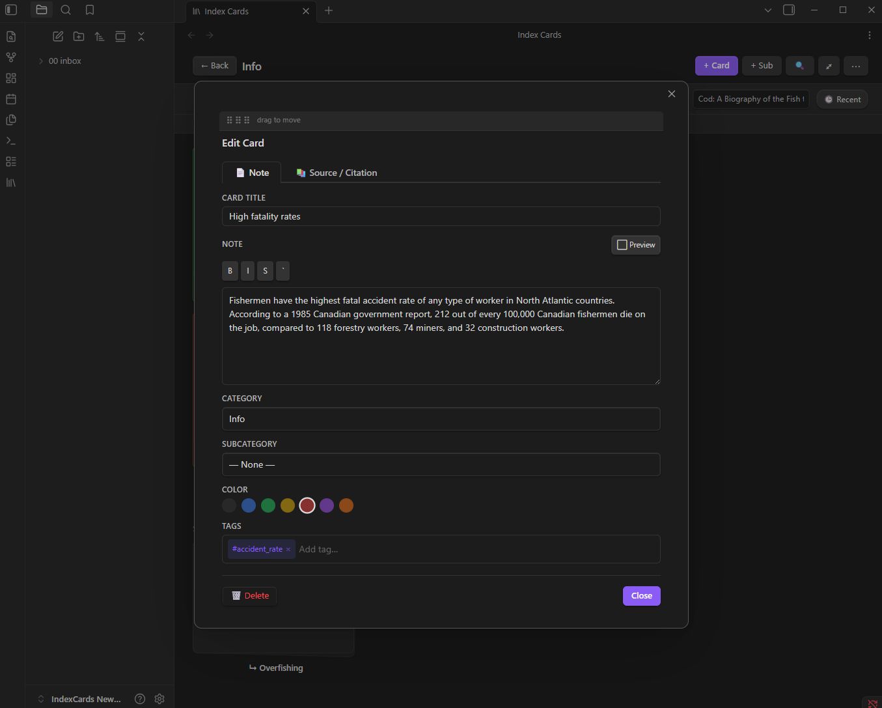The image size is (882, 708).
Task: Click the + Sub button
Action: pyautogui.click(x=762, y=66)
